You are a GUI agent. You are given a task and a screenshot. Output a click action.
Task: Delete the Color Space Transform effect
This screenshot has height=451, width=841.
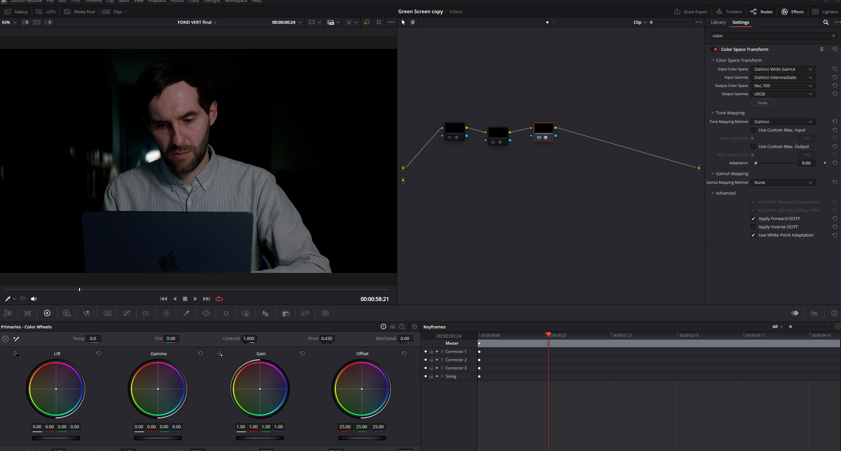pos(822,49)
